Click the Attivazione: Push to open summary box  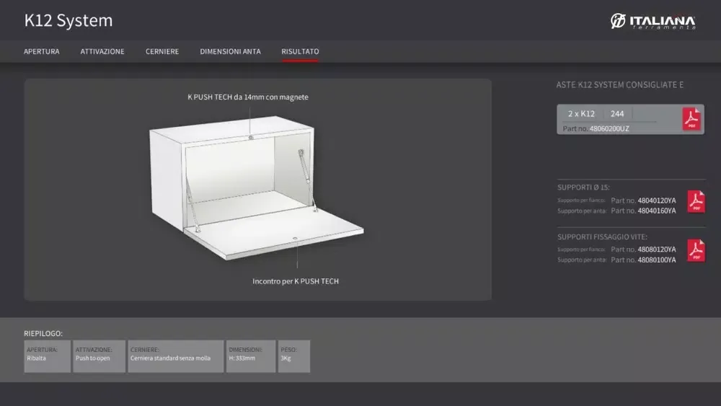point(99,356)
